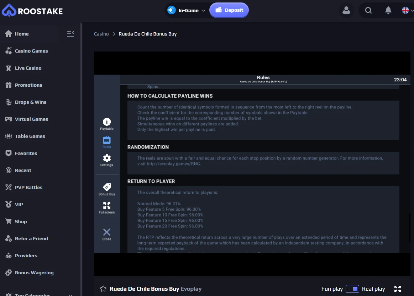Open the language flag dropdown
The width and height of the screenshot is (414, 296).
[x=407, y=10]
